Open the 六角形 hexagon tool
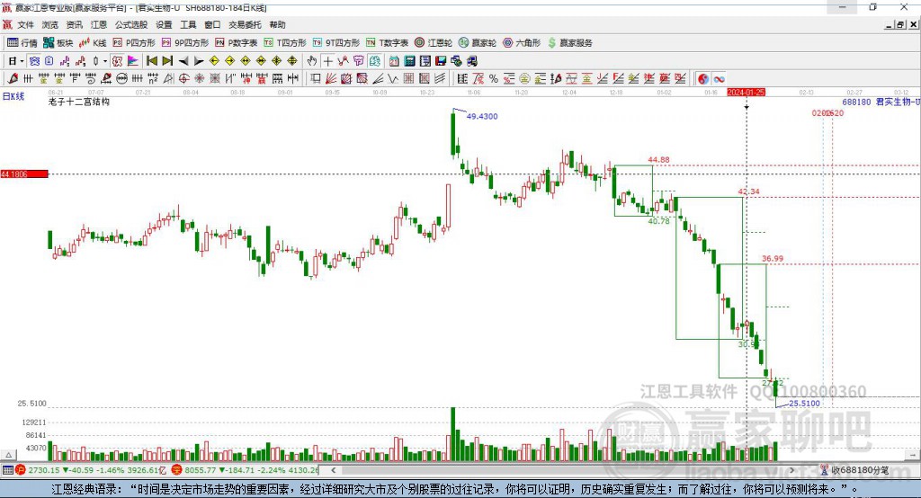This screenshot has height=498, width=921. (522, 43)
